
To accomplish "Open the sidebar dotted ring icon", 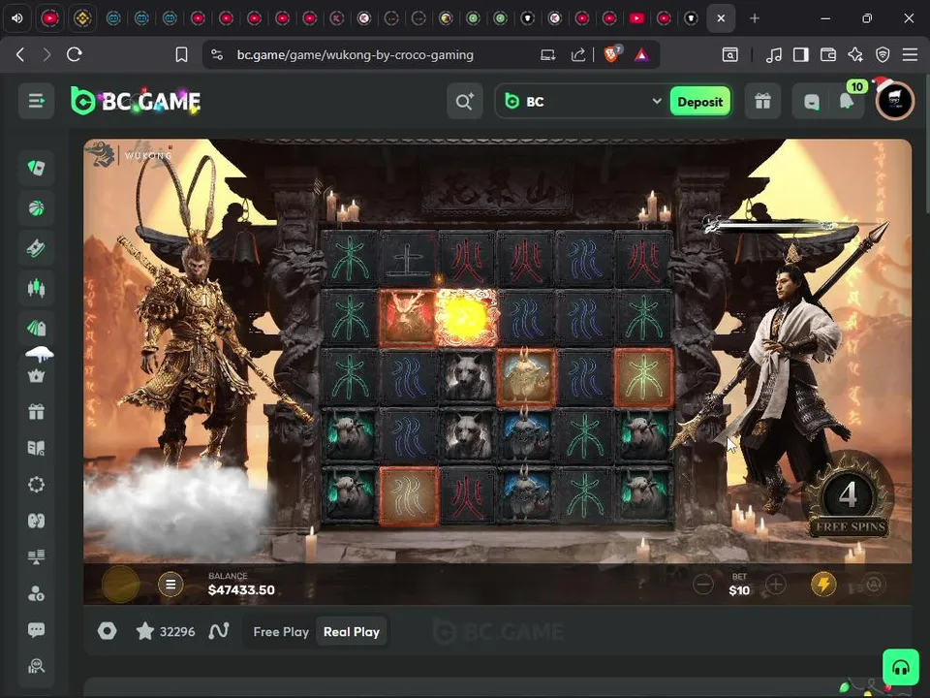I will coord(36,485).
